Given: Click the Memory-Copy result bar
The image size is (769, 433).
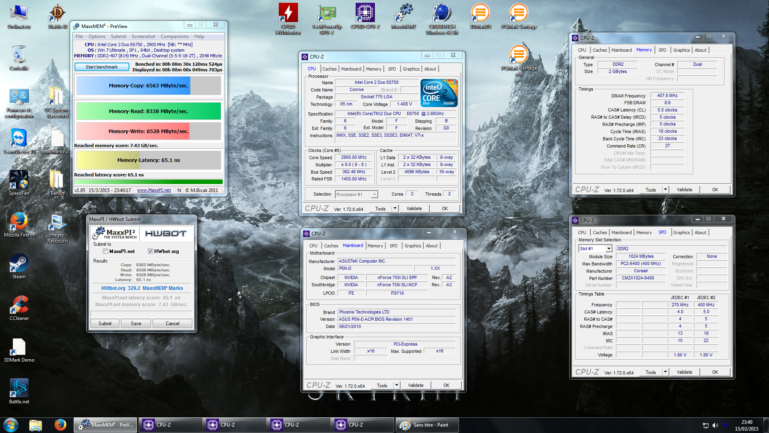Looking at the screenshot, I should [149, 85].
